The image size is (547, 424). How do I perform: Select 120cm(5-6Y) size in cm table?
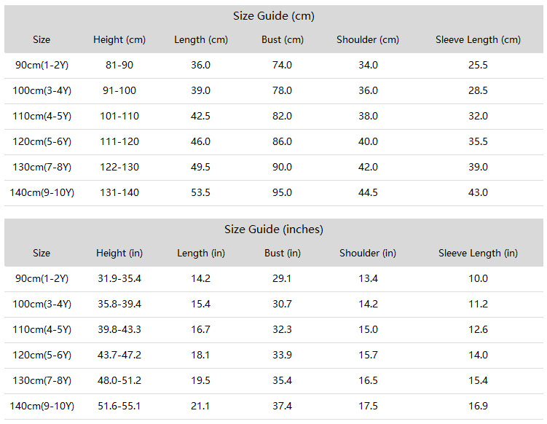click(42, 141)
